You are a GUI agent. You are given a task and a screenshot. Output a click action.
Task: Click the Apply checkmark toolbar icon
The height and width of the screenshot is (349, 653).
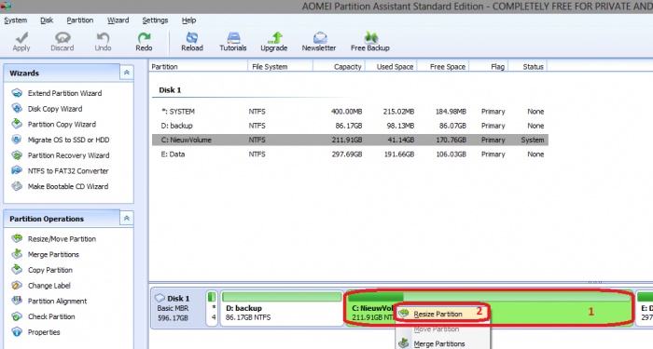click(21, 37)
